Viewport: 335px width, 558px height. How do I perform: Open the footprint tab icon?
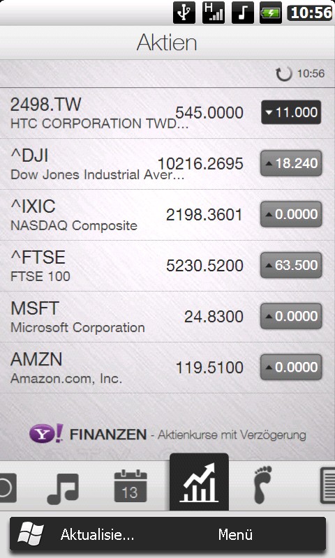(x=262, y=484)
